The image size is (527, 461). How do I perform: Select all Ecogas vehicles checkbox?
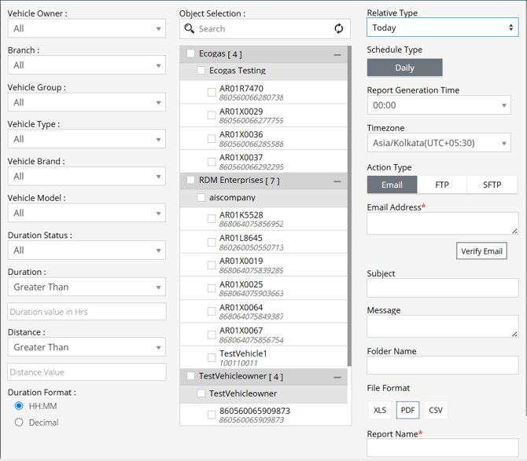point(191,54)
